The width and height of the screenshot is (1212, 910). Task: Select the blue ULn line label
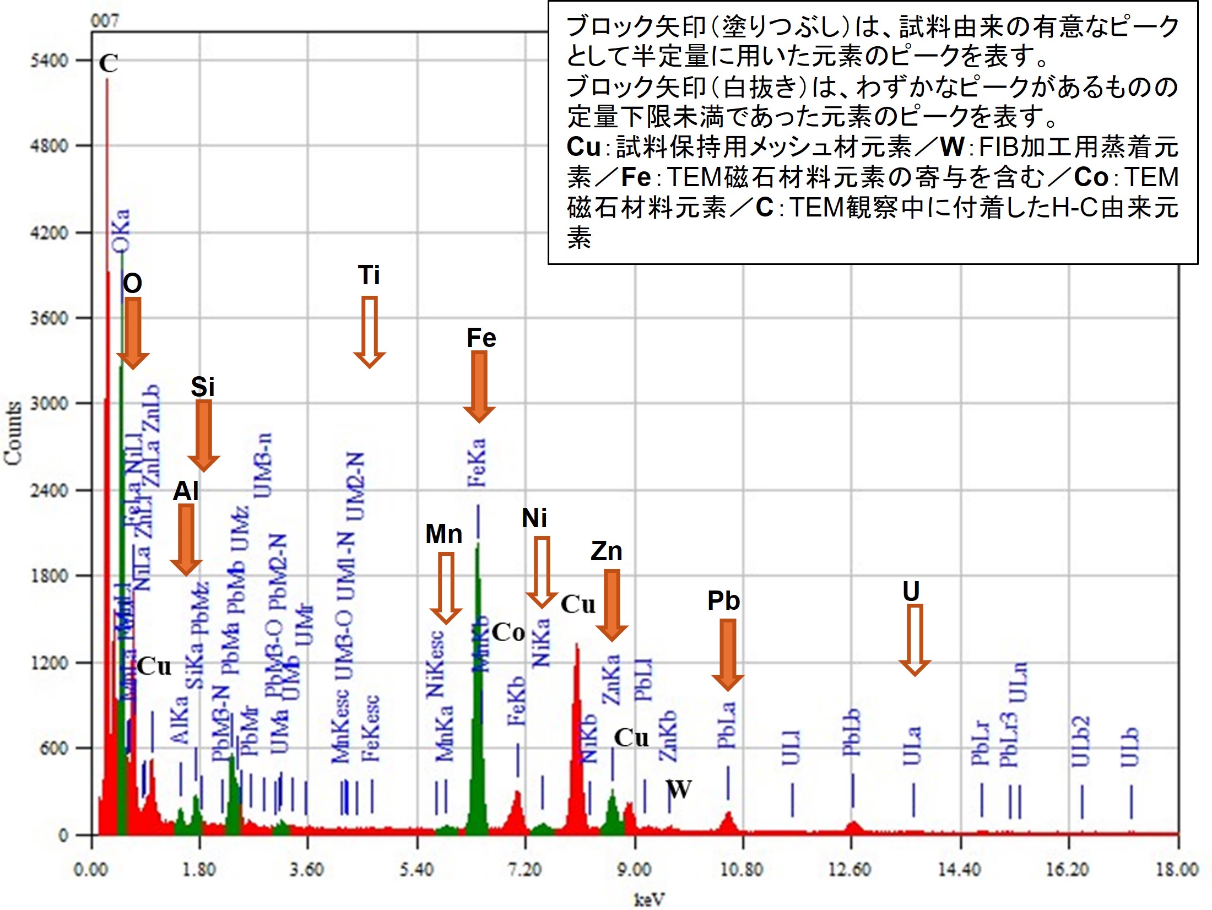1019,682
